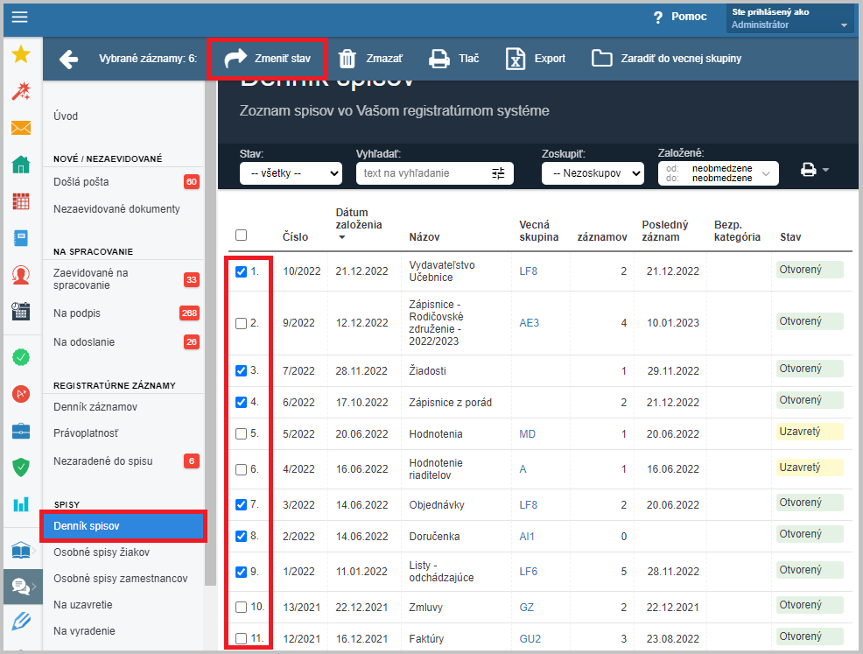Click the AI1 vecná skupina link

coord(527,537)
